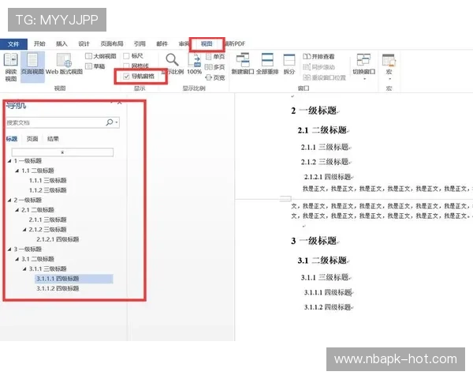Click document heading '2.1.2.1 四级标题'

click(x=328, y=177)
